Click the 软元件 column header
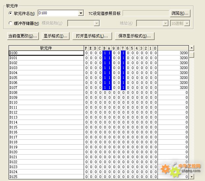This screenshot has width=205, height=181. (46, 48)
